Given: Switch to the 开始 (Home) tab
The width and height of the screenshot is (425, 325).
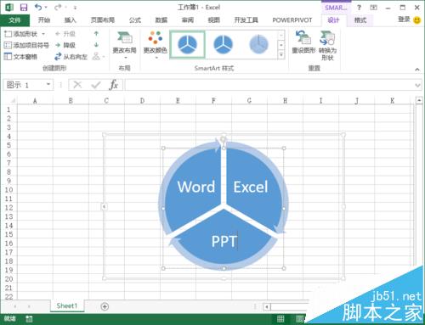Looking at the screenshot, I should [44, 20].
